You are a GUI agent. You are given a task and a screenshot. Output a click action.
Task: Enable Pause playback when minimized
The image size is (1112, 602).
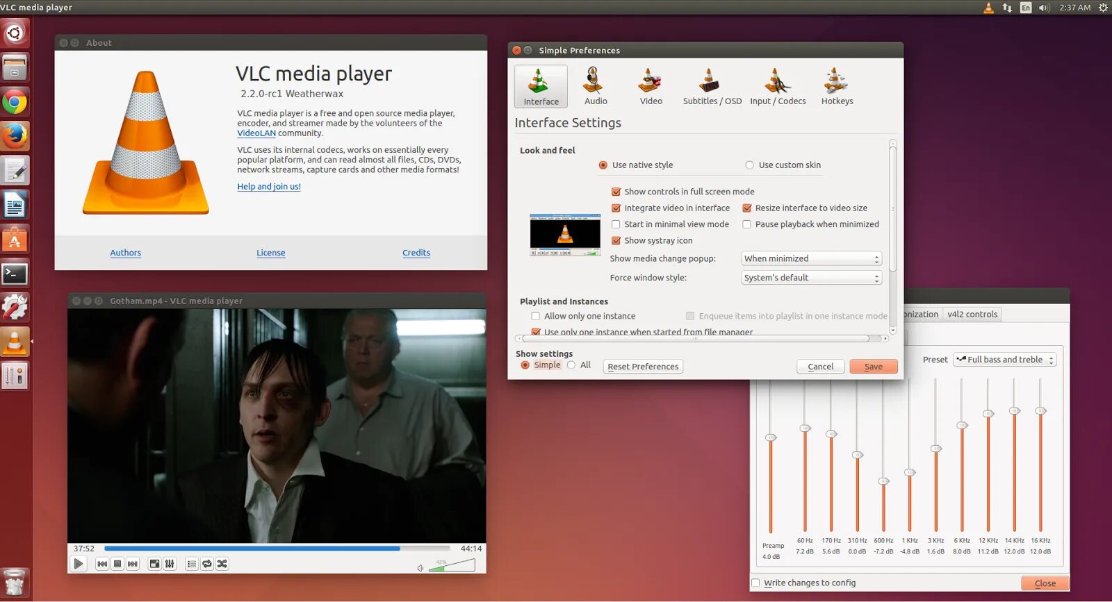(810, 224)
